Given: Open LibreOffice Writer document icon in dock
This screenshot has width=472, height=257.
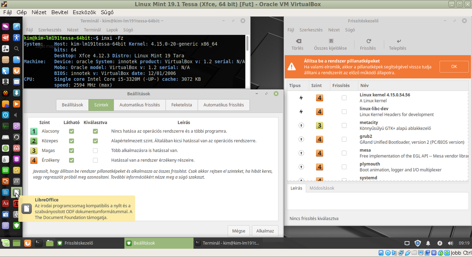Looking at the screenshot, I should tap(6, 192).
